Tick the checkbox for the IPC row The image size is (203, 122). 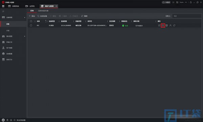coord(31,25)
